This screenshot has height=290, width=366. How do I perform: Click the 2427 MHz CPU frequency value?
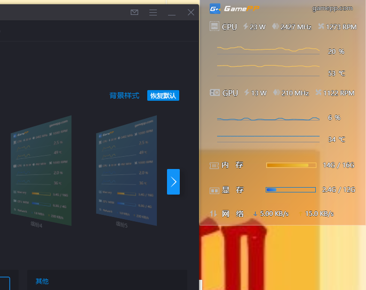[x=296, y=27]
